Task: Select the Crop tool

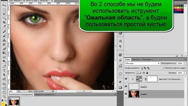Action: (x=4, y=22)
